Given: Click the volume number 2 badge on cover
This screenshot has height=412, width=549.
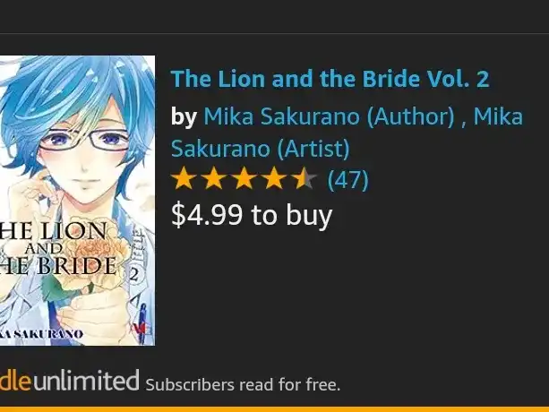Looking at the screenshot, I should (134, 275).
